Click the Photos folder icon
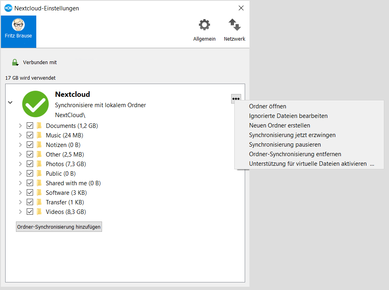The width and height of the screenshot is (389, 290). click(x=39, y=164)
